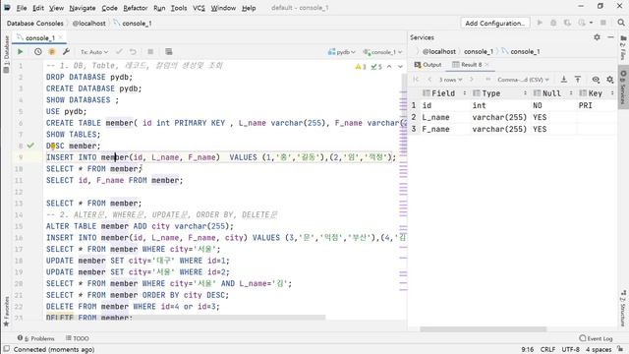Image resolution: width=629 pixels, height=354 pixels.
Task: Open Null column header sort control
Action: (x=571, y=93)
